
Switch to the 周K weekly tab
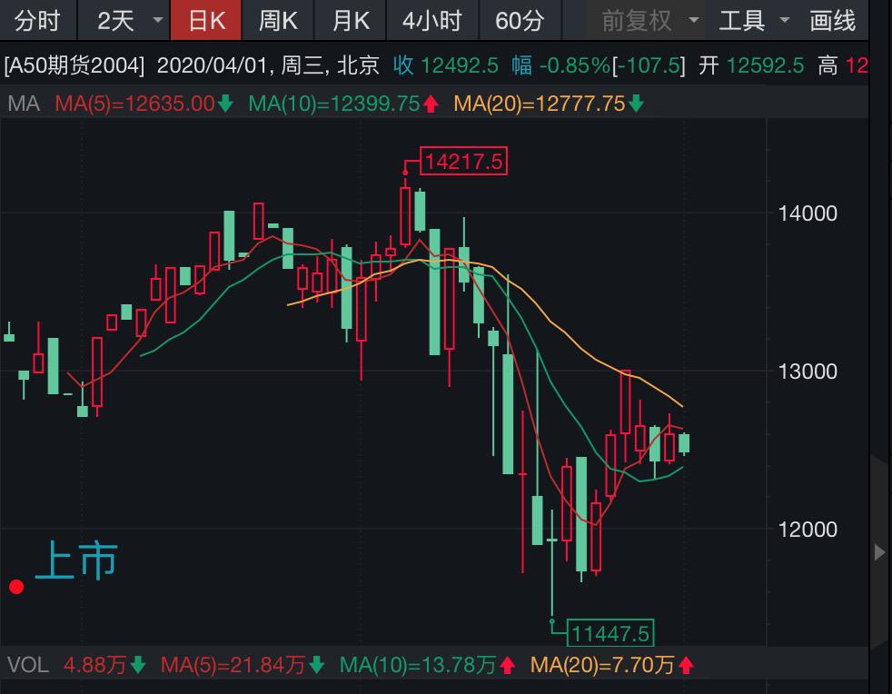point(278,21)
